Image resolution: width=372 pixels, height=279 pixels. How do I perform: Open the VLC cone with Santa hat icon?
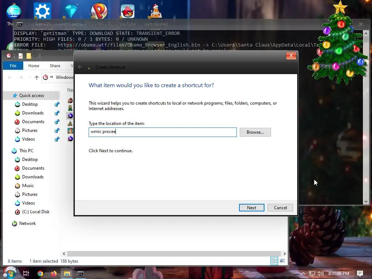point(156,11)
